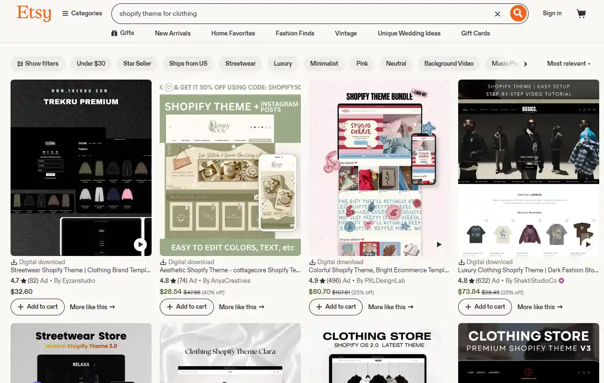Open the Etsy home logo
The image size is (604, 383).
[34, 13]
